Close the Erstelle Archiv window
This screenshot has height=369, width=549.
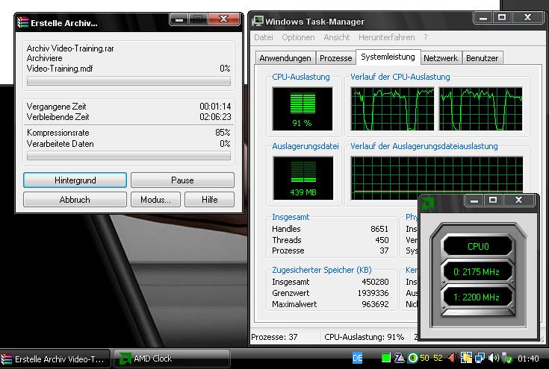[x=224, y=19]
